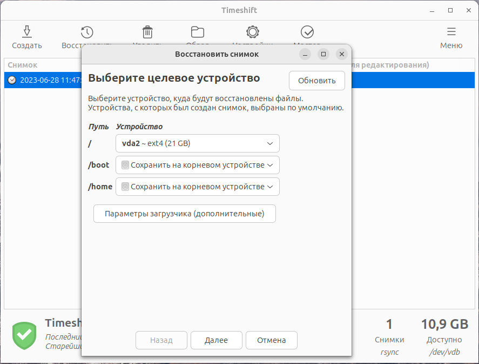Click the Обновить button

click(317, 81)
